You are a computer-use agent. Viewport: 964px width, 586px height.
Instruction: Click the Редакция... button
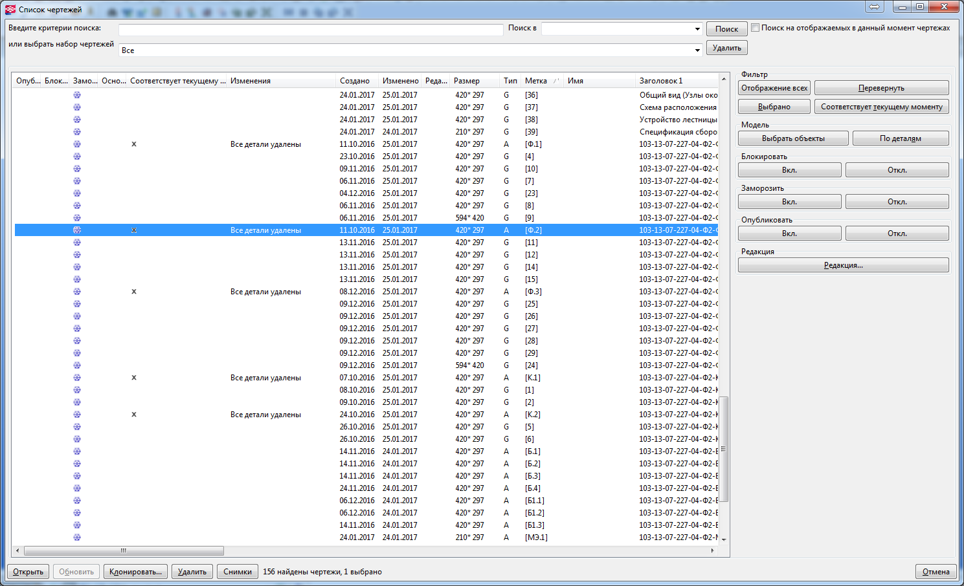pyautogui.click(x=843, y=265)
